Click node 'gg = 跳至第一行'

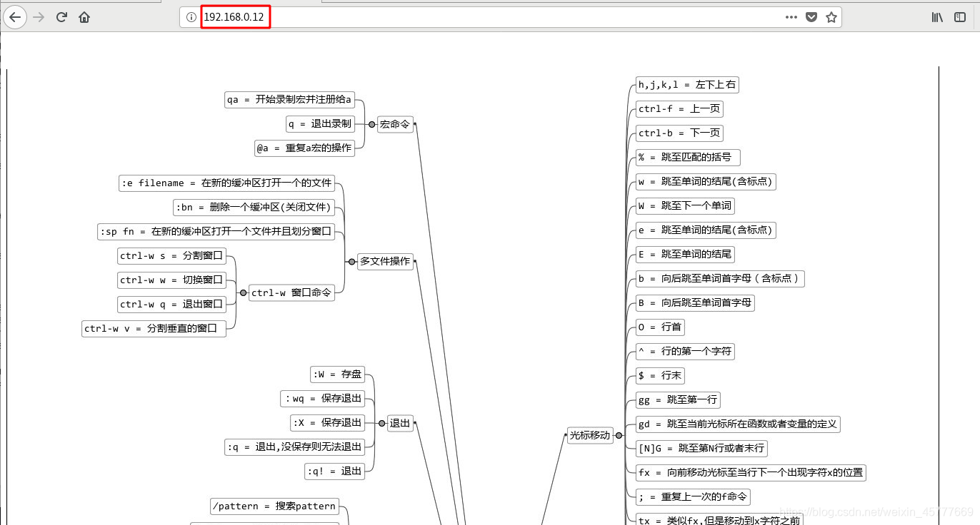[678, 400]
